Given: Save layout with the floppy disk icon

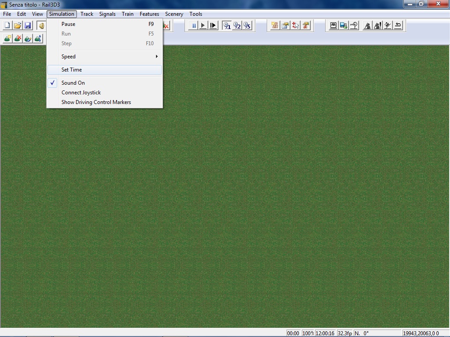Looking at the screenshot, I should pos(28,25).
